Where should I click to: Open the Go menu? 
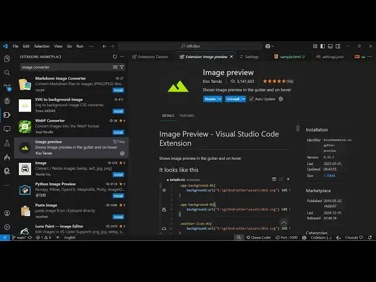coord(69,46)
